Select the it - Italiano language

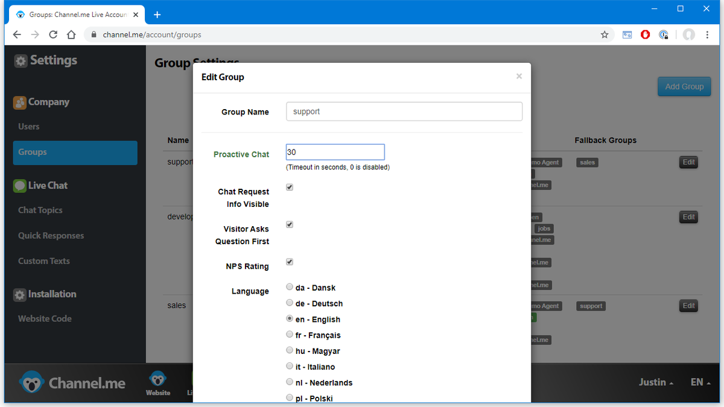[290, 366]
